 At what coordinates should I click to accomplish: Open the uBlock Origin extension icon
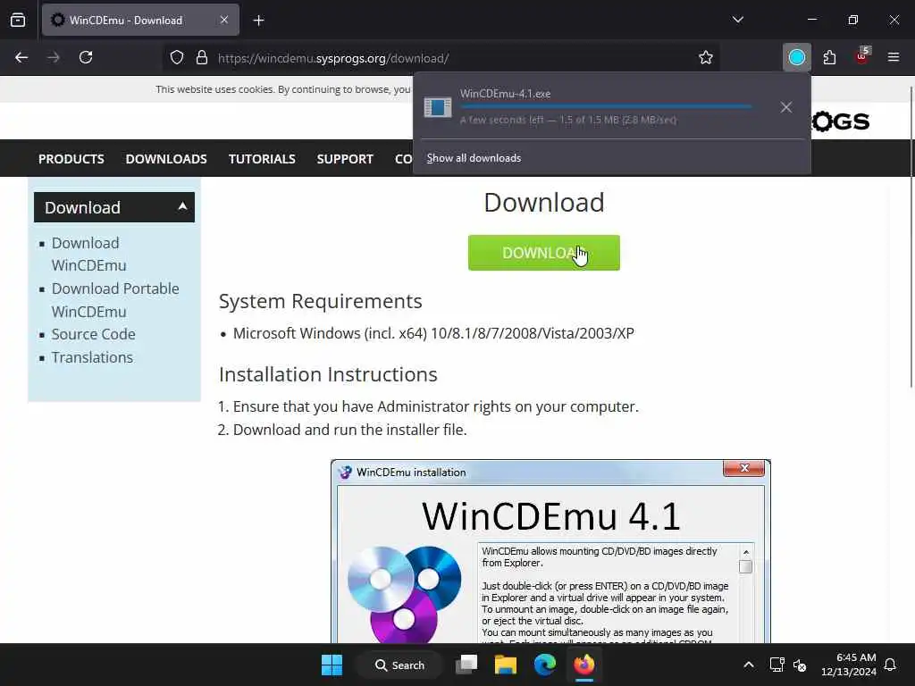[862, 56]
